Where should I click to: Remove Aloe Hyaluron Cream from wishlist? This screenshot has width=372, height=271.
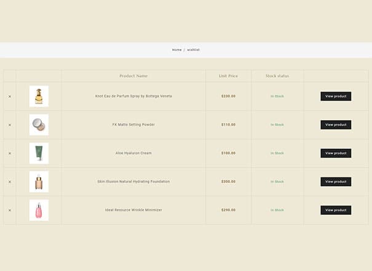coord(10,153)
